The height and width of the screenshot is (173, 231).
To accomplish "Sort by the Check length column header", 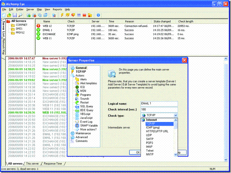I will point(186,21).
